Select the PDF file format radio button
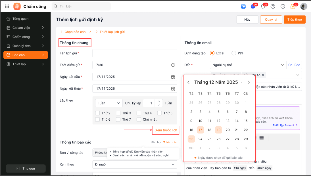Image resolution: width=311 pixels, height=176 pixels. pos(234,53)
